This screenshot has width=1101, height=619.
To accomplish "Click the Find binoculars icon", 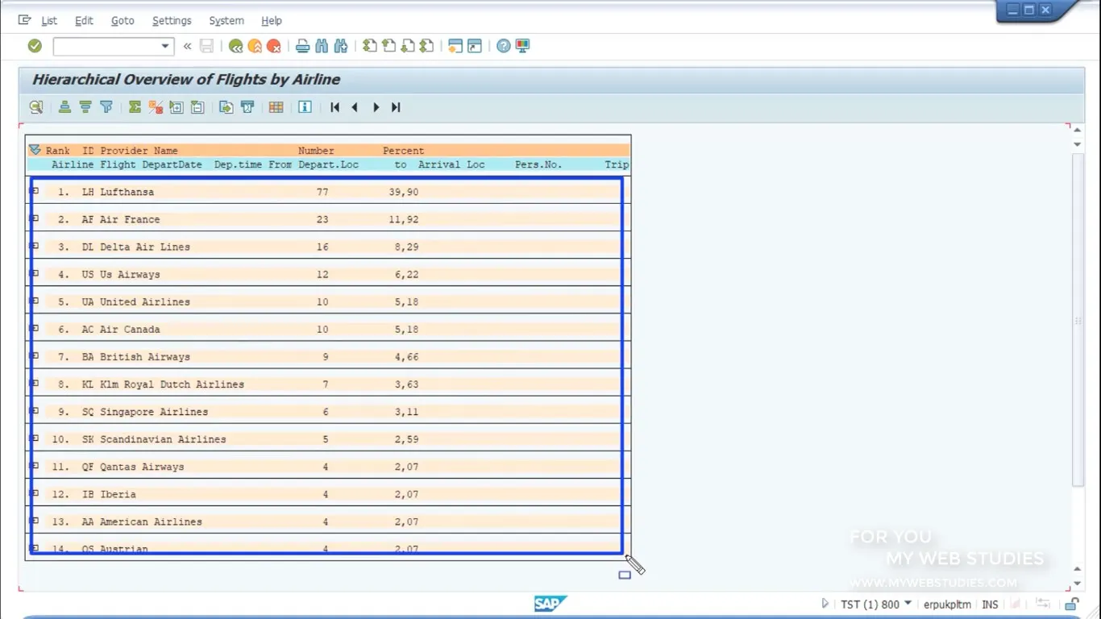I will [322, 46].
